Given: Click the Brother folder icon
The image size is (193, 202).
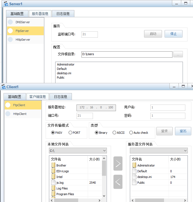Looking at the screenshot, I should (53, 165).
